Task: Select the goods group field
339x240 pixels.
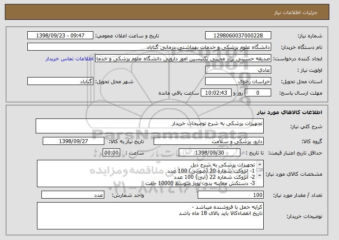Action: pos(209,141)
